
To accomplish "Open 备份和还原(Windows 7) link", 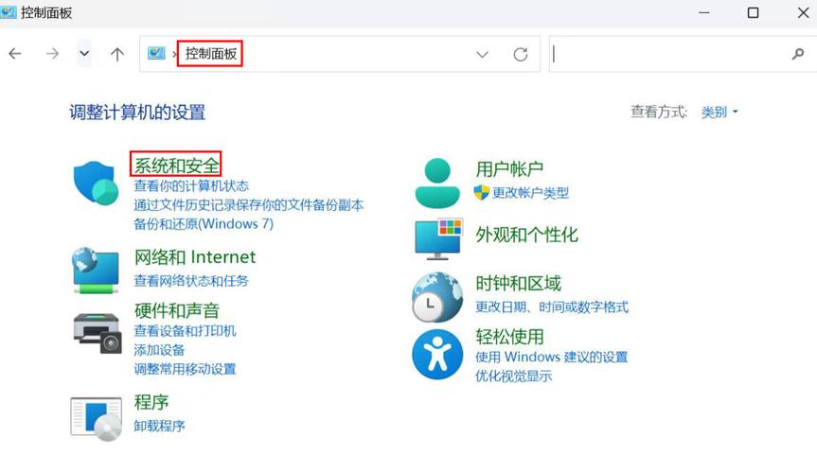I will coord(204,224).
